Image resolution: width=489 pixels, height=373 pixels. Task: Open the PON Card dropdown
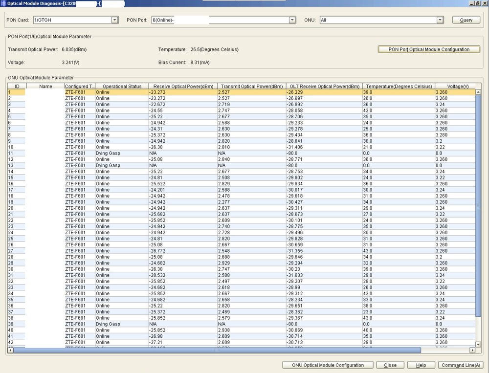[115, 20]
